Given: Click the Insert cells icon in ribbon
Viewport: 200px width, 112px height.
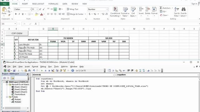Looking at the screenshot, I should [141, 9].
